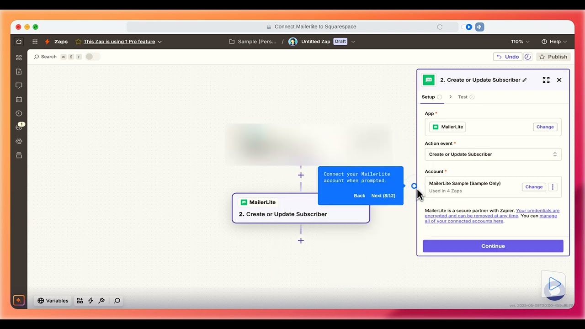Screen dimensions: 585x329
Task: Go to the Zapier home icon
Action: (19, 42)
